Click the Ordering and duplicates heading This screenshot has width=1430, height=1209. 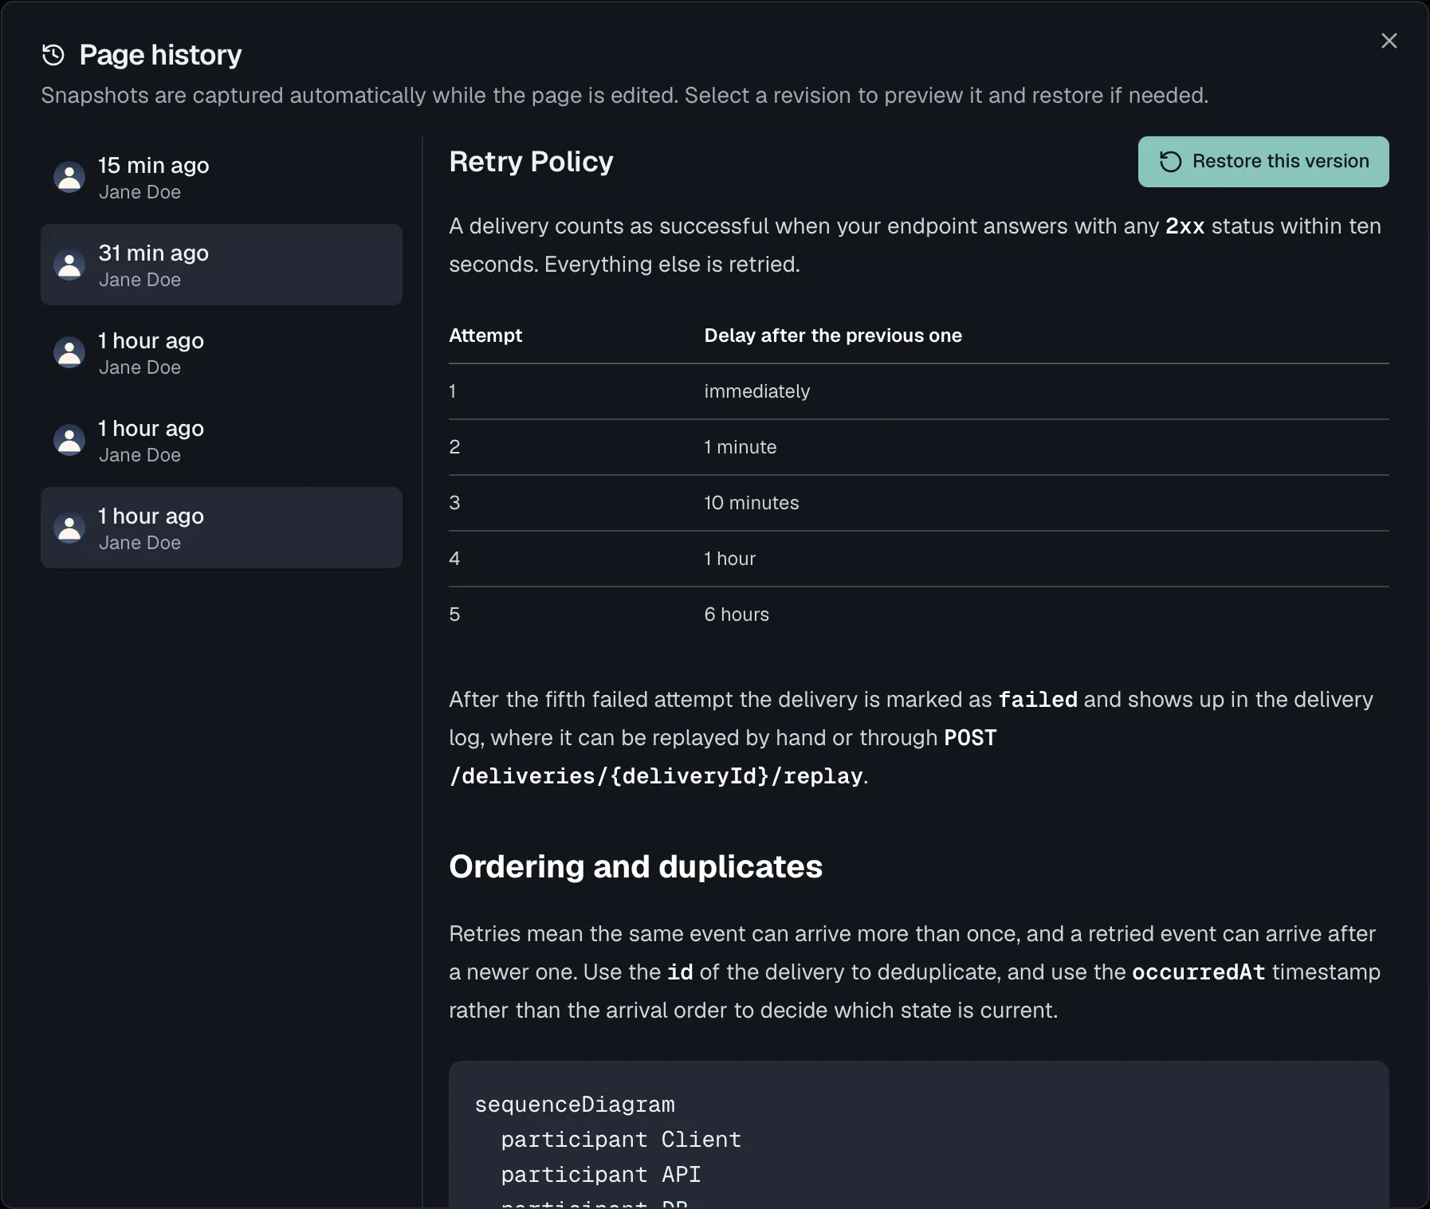coord(635,866)
